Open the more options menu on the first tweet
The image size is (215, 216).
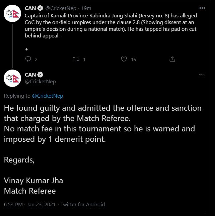pyautogui.click(x=202, y=8)
